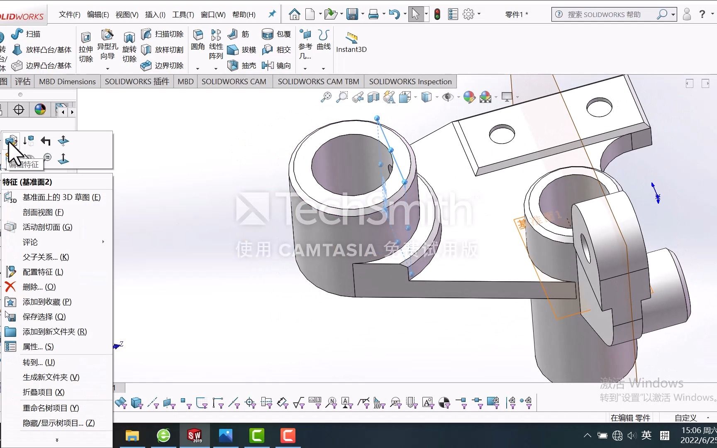
Task: Select the Loft boss/base (放样凸台/基体) tool
Action: pos(42,50)
